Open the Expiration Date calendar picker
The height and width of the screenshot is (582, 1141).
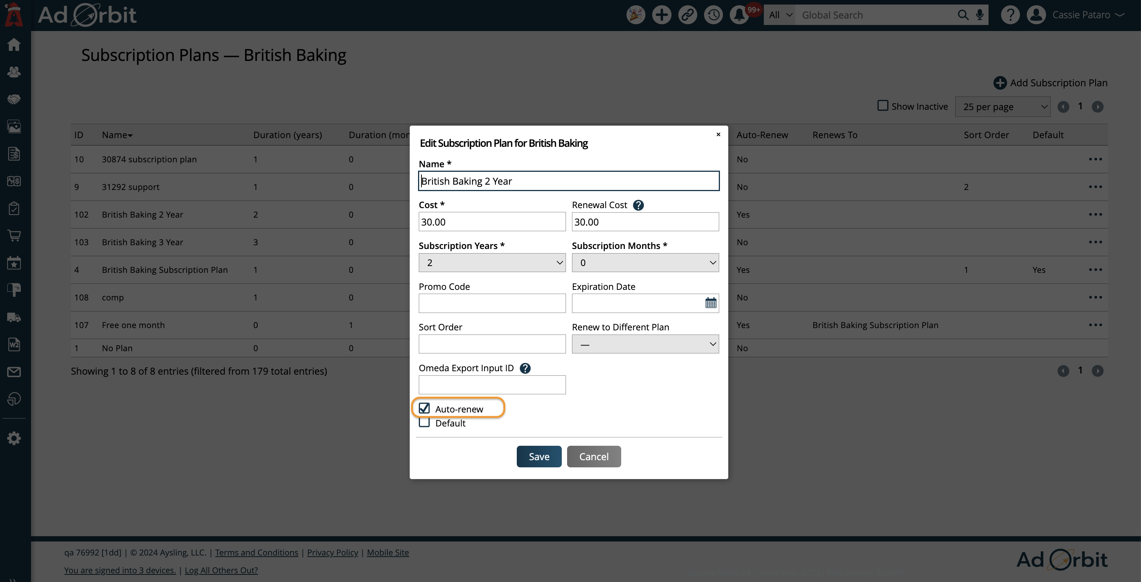pos(710,303)
